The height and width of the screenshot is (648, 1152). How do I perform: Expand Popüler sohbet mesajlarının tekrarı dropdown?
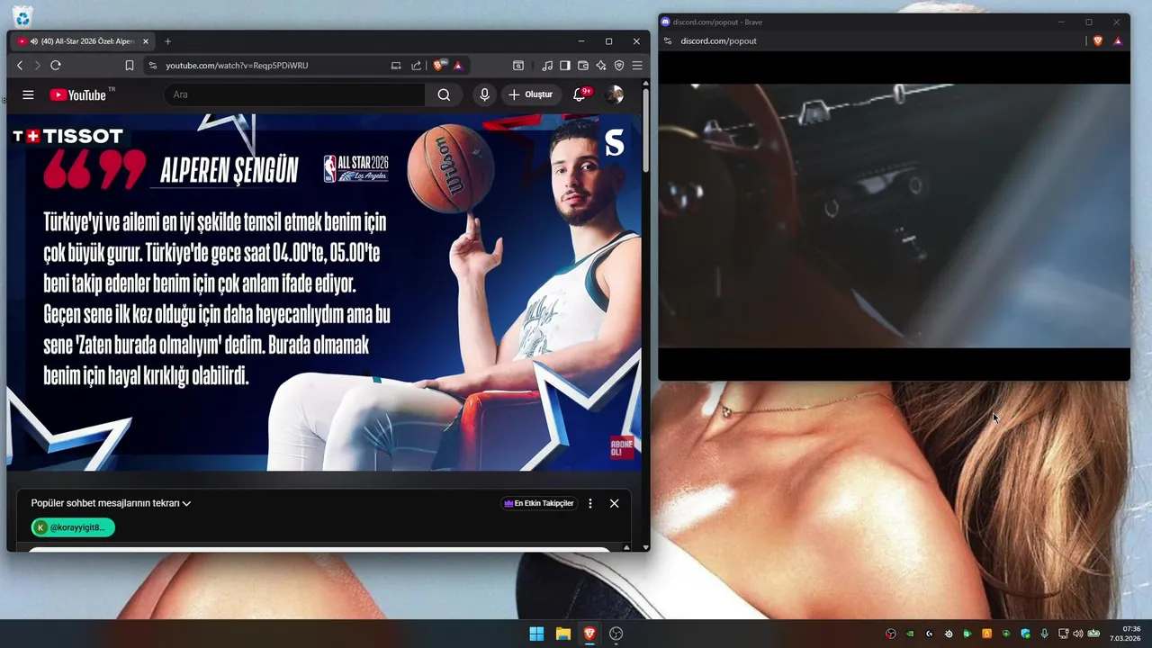111,503
